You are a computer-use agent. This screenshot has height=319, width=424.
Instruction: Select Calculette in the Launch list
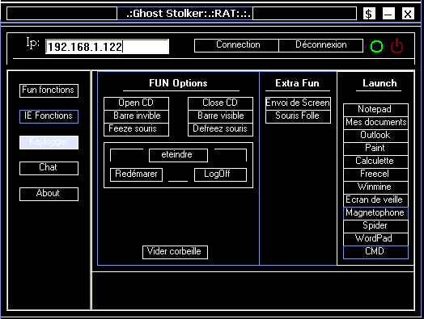tap(375, 162)
